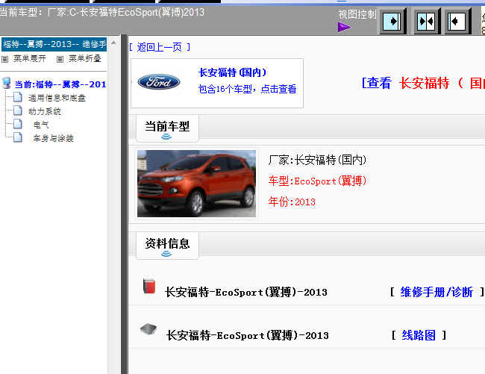Viewport: 485px width, 374px height.
Task: Click the 视图控制 label
Action: pos(357,14)
